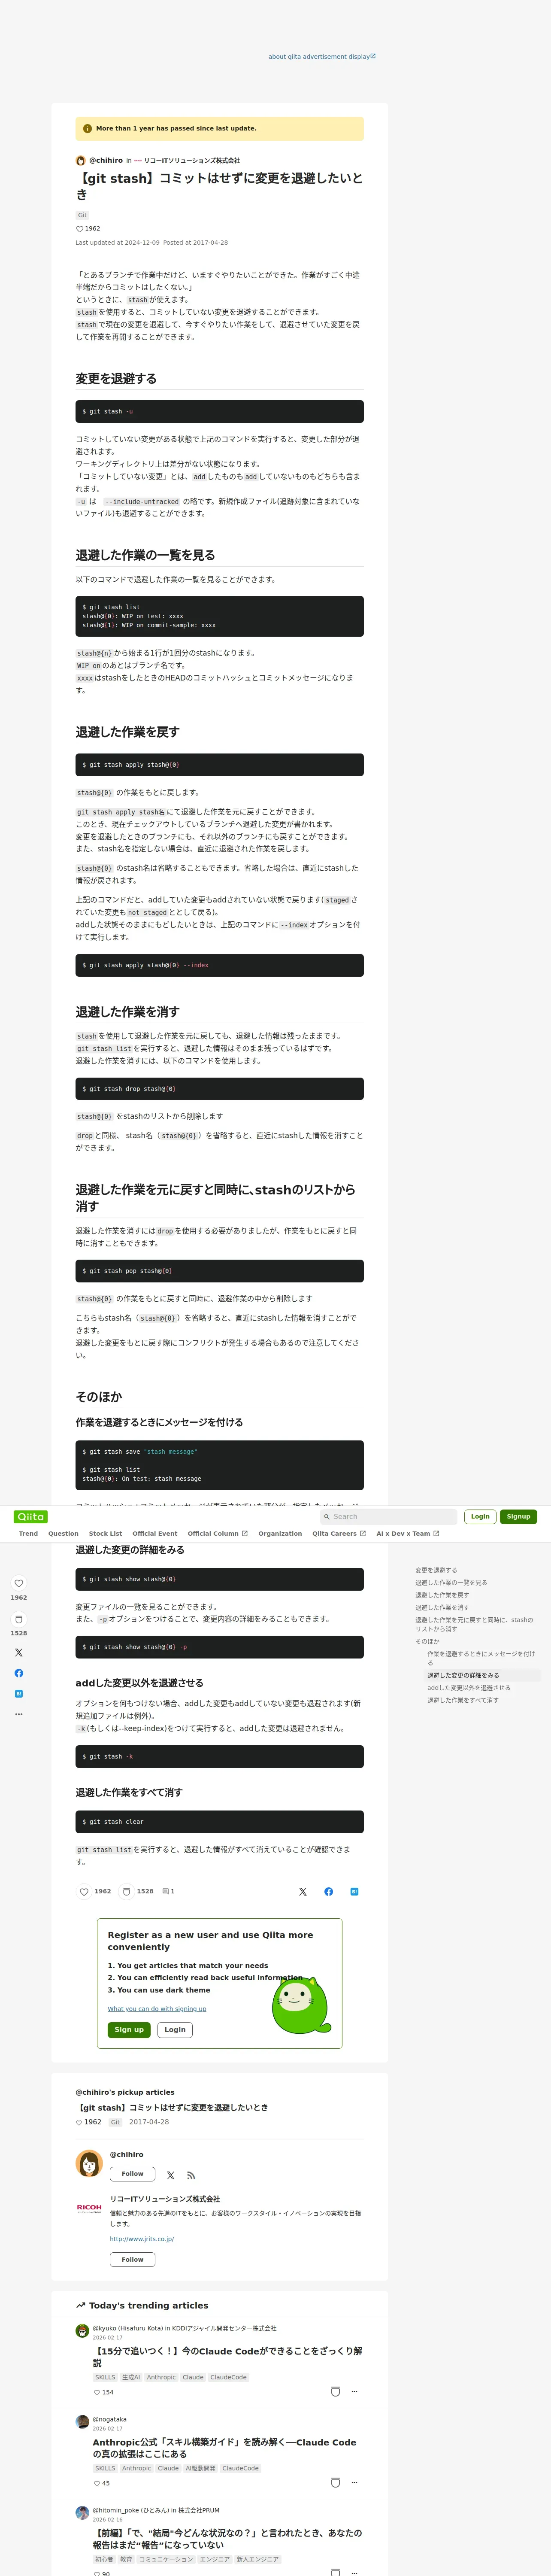Screen dimensions: 551x2576
Task: Click the Qiita logo in the header
Action: (31, 1516)
